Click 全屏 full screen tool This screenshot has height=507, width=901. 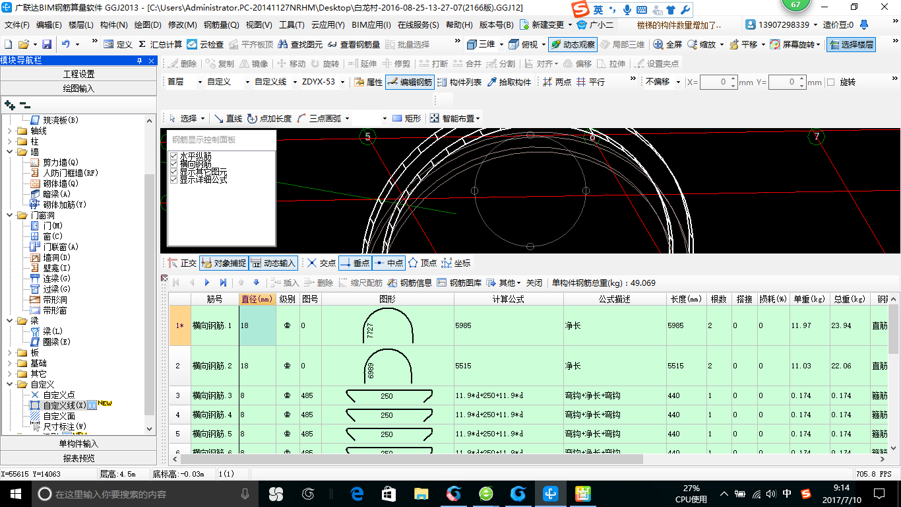pyautogui.click(x=668, y=44)
